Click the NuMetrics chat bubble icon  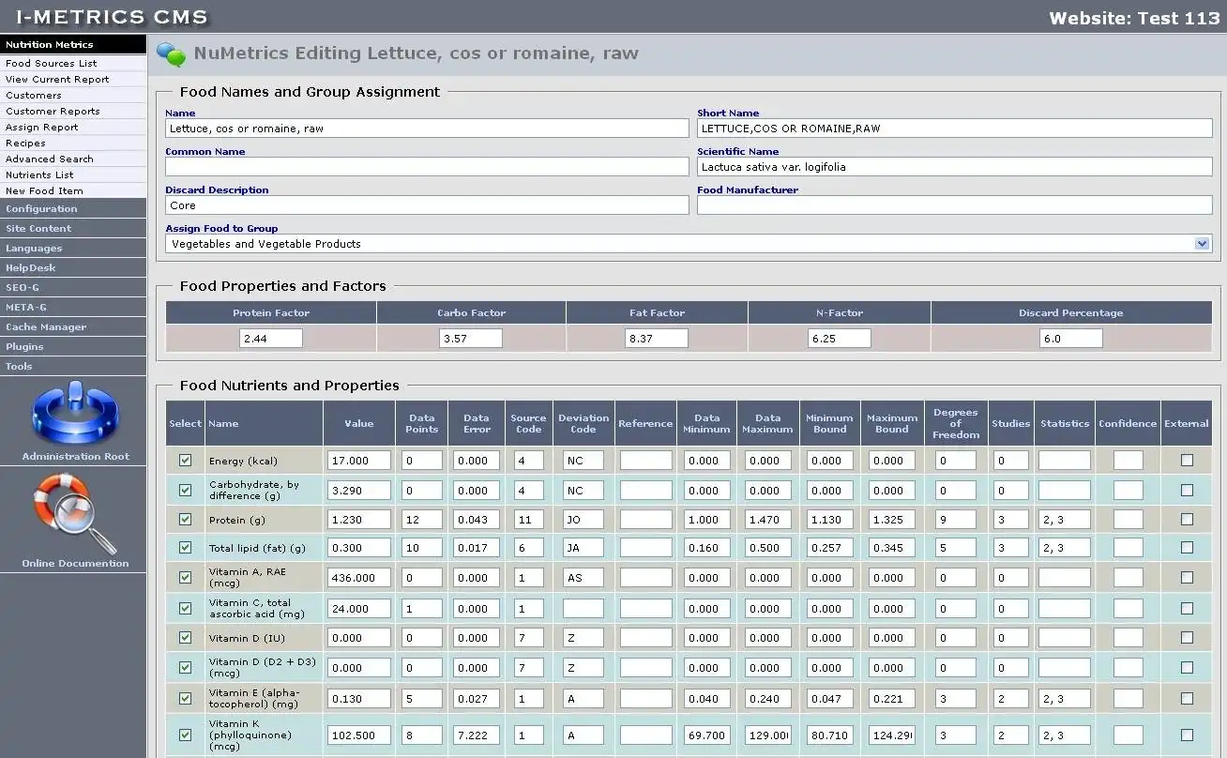coord(171,54)
